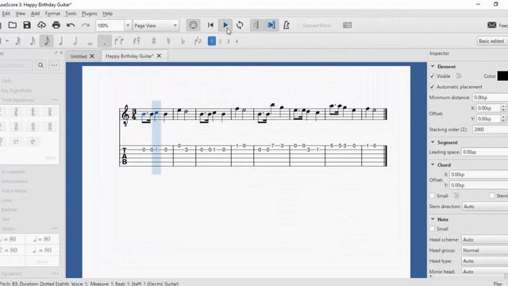Undo the last action
The image size is (508, 286).
[x=71, y=25]
